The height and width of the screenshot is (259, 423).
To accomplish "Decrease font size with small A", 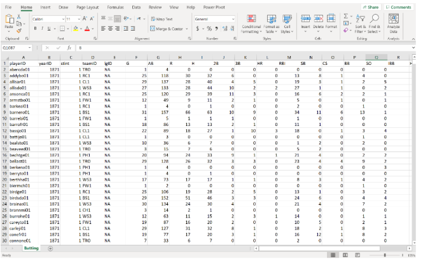I will (x=92, y=19).
